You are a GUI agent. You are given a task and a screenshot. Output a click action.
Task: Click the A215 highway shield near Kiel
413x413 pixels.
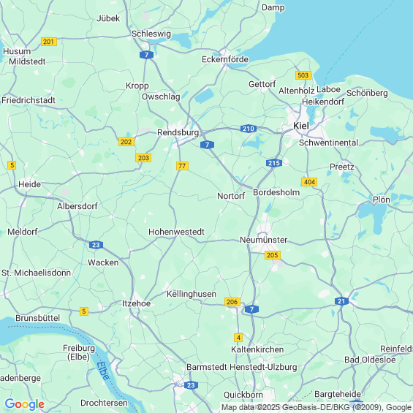pyautogui.click(x=274, y=163)
